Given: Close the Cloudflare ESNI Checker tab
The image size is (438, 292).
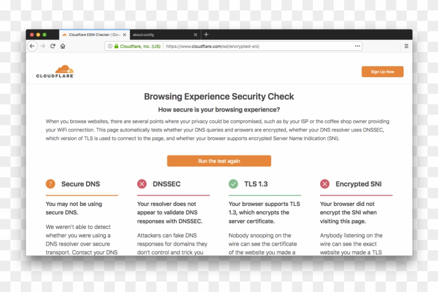Looking at the screenshot, I should pyautogui.click(x=125, y=34).
